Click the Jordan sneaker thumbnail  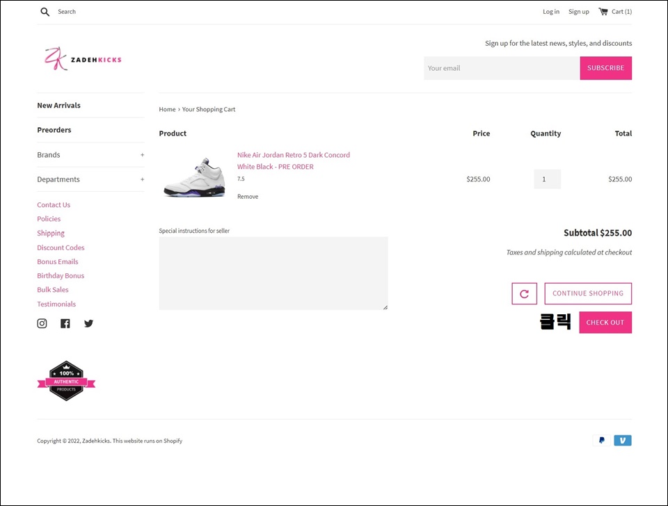pos(194,177)
